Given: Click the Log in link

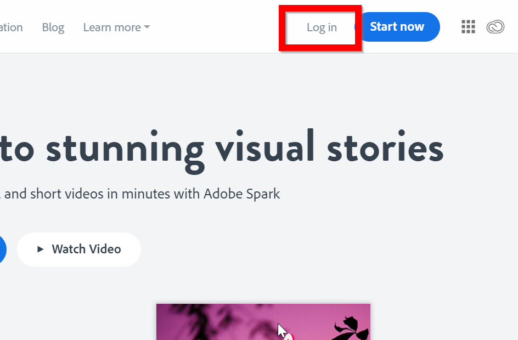Looking at the screenshot, I should point(322,27).
